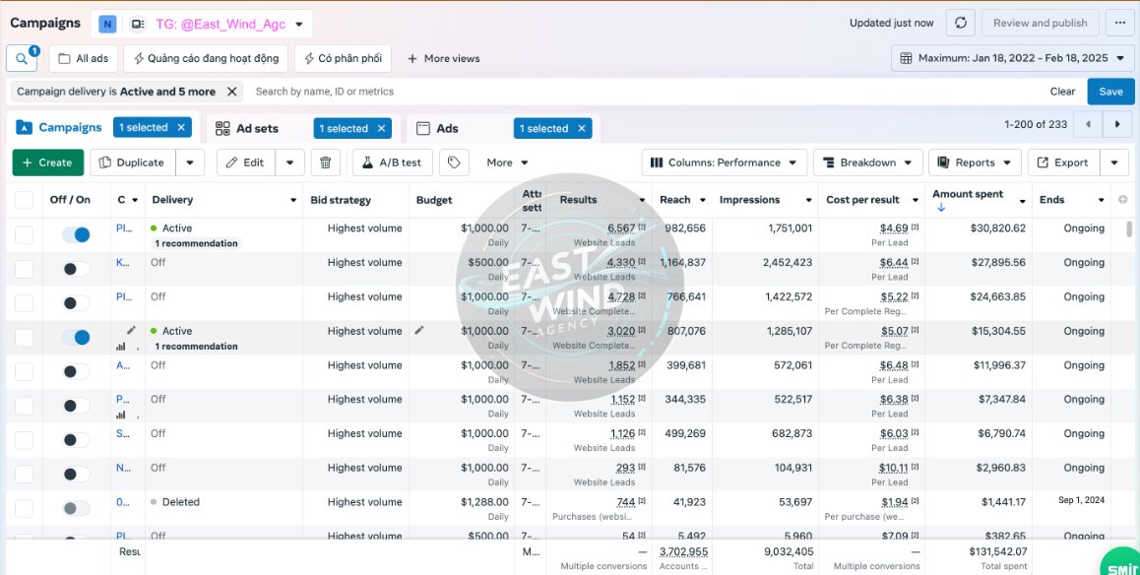Check the $2,960.83 campaign row checkbox
Viewport: 1140px width, 575px height.
tap(24, 474)
